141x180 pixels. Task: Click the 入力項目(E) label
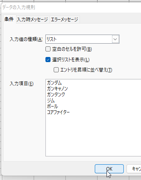point(22,84)
